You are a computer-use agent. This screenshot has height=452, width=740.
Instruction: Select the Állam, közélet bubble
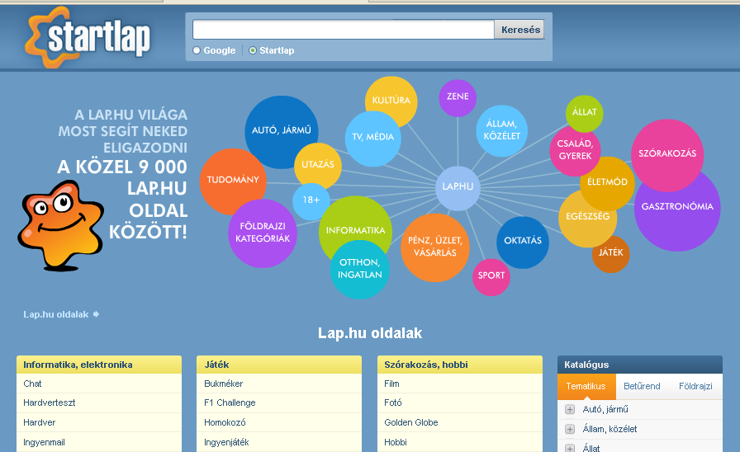click(501, 130)
